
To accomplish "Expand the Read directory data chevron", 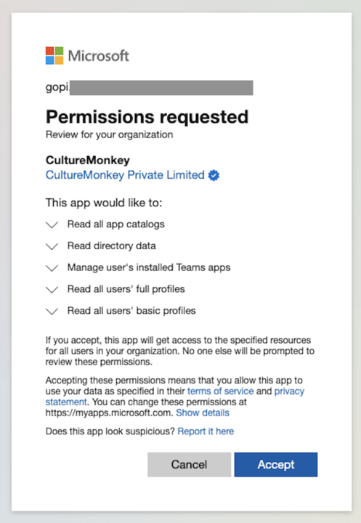I will click(x=52, y=246).
